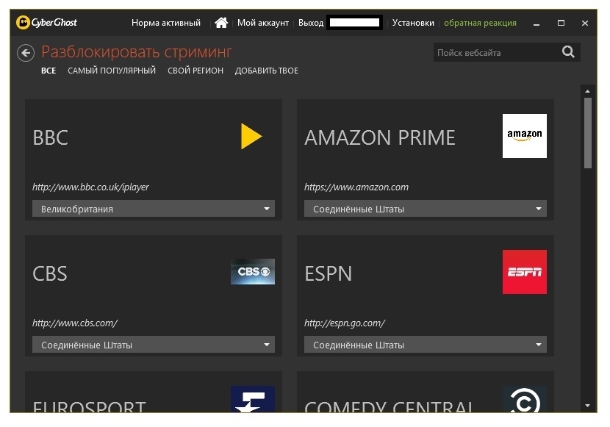Click the www.cbs.com URL
Screen dimensions: 610x427
click(x=75, y=323)
